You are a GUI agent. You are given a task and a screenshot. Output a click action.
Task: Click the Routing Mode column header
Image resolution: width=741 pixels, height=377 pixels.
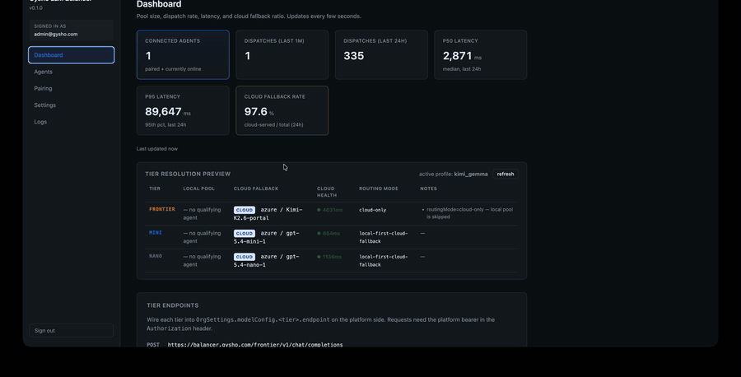point(379,188)
